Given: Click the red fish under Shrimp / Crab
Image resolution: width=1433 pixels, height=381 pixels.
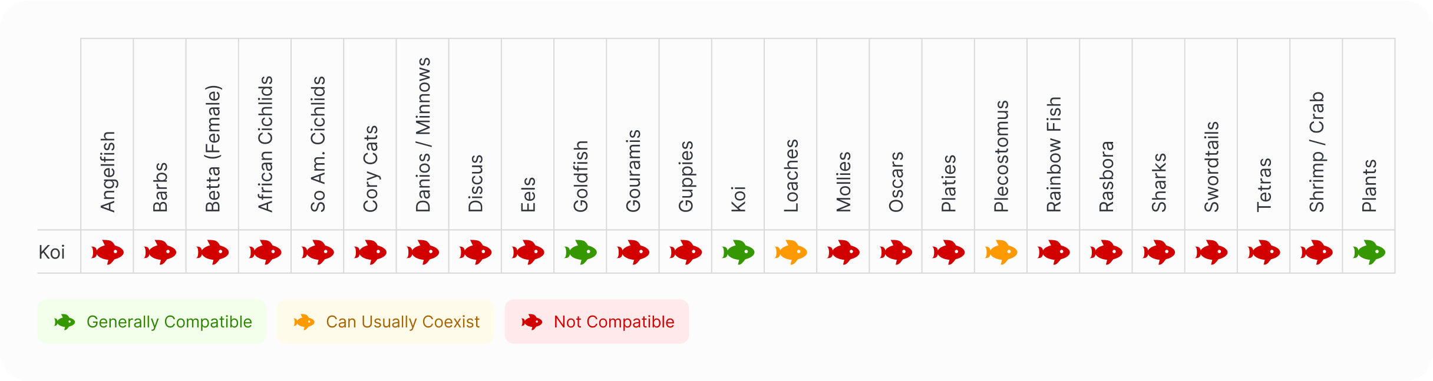Looking at the screenshot, I should pos(1316,252).
